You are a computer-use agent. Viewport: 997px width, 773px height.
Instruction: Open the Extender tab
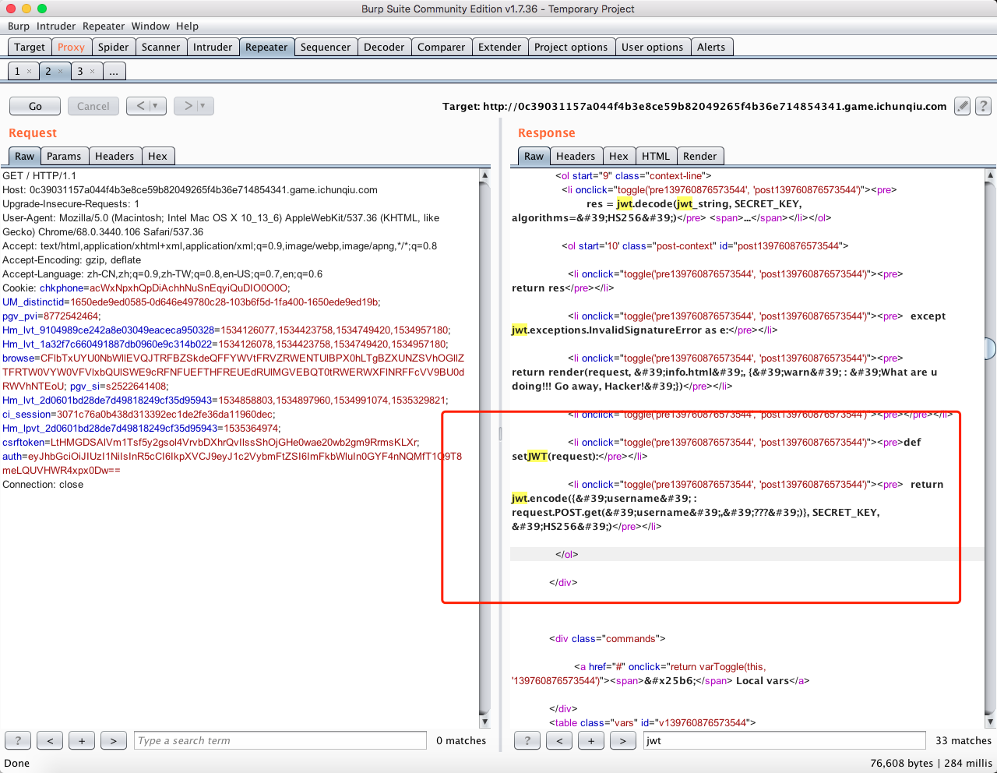pyautogui.click(x=499, y=47)
